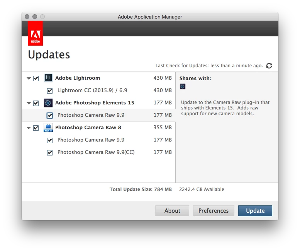Viewport: 300px width, 251px height.
Task: Click the 355 MB size value
Action: [163, 127]
